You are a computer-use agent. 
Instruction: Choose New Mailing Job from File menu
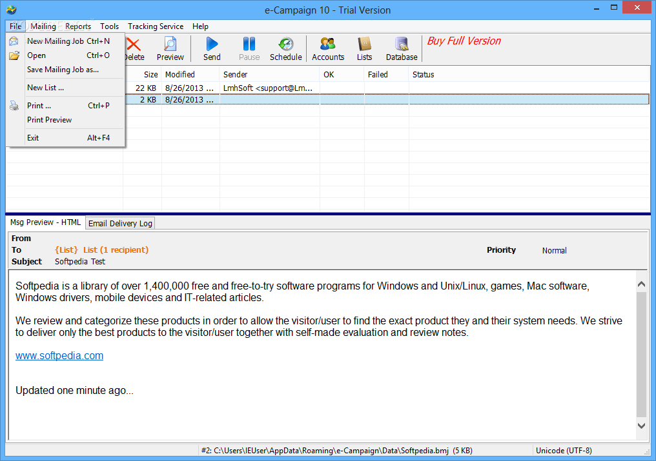coord(66,41)
